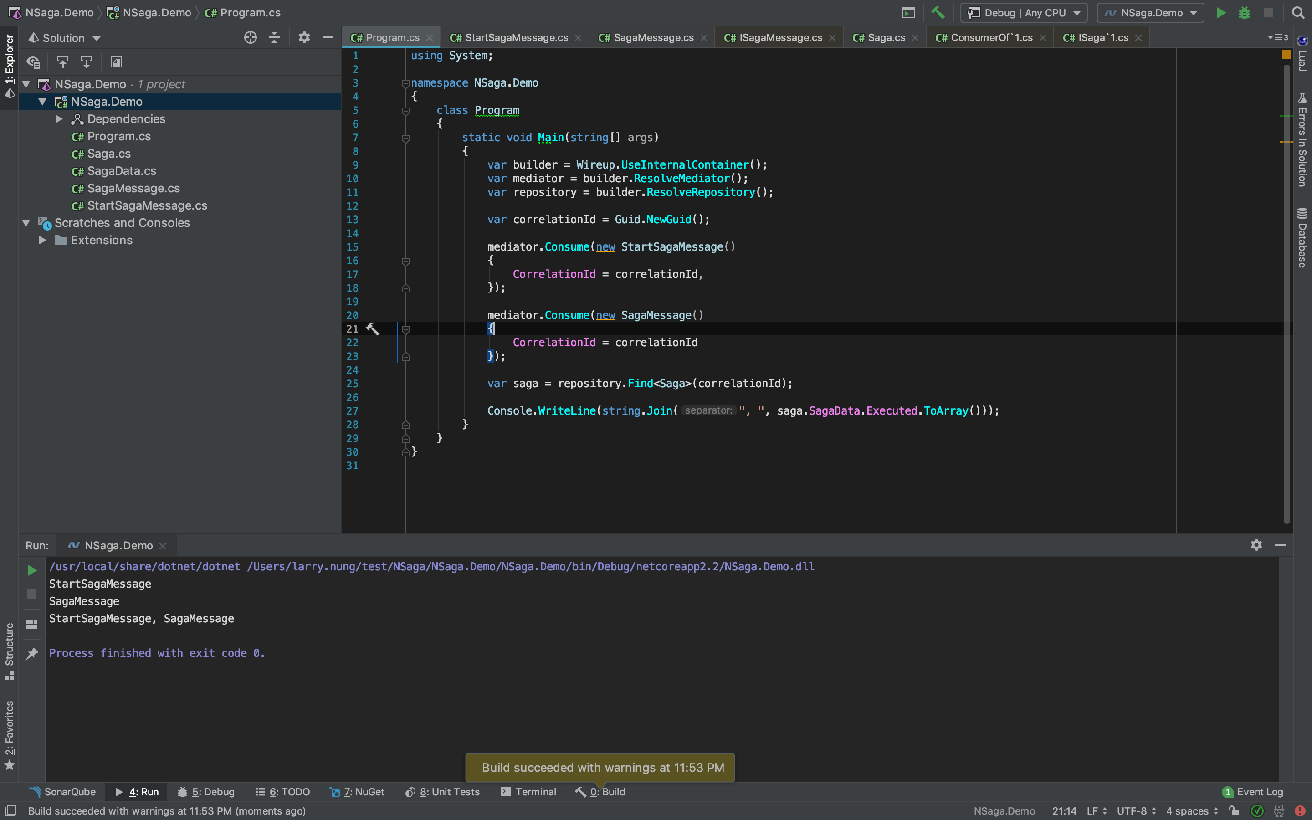1312x820 pixels.
Task: Click the layout icon in Run panel sidebar
Action: (x=32, y=624)
